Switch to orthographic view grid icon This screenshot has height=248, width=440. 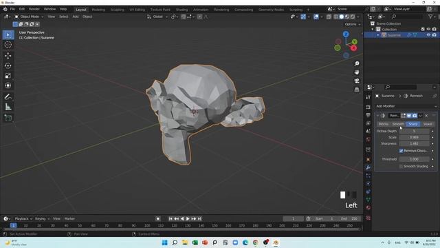point(357,90)
